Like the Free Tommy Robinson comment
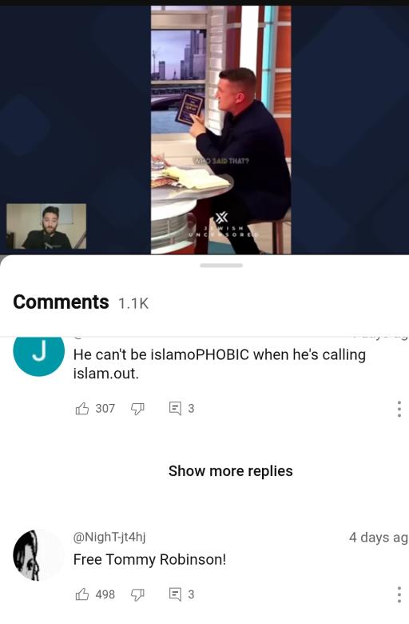This screenshot has width=409, height=624. coord(82,594)
